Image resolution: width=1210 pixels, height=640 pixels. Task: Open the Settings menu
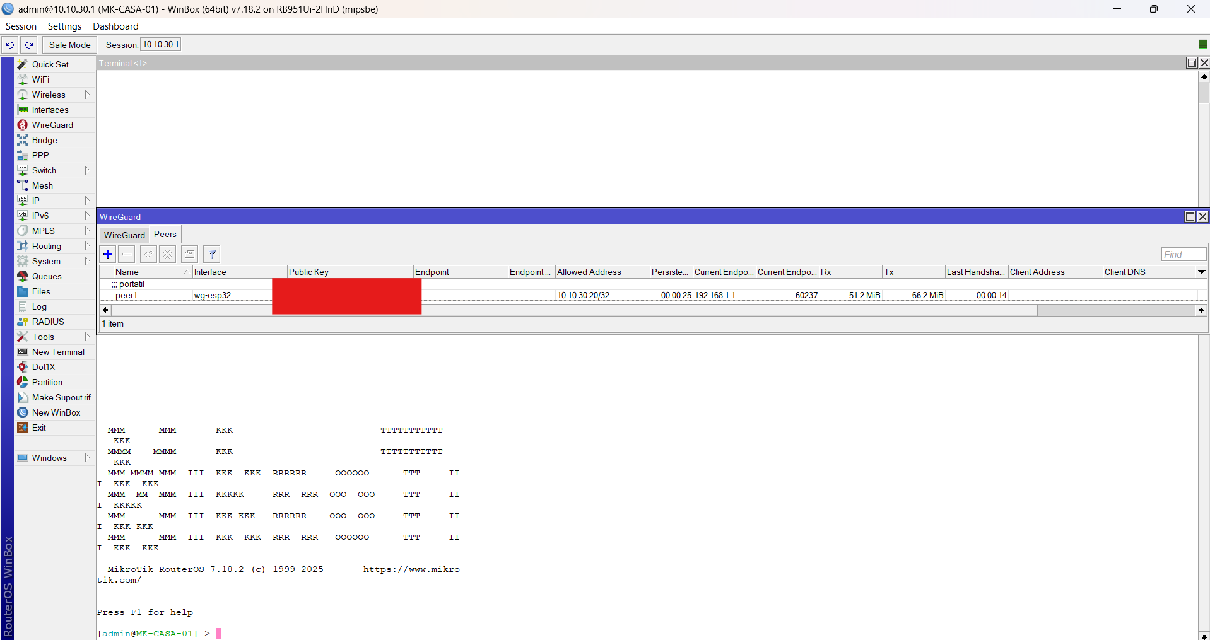(64, 26)
